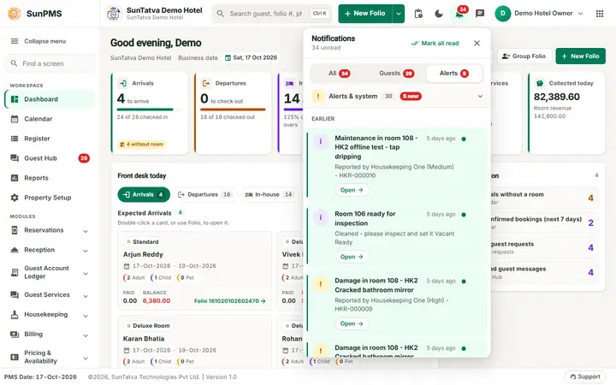Close the Notifications panel
Image resolution: width=616 pixels, height=385 pixels.
click(477, 44)
